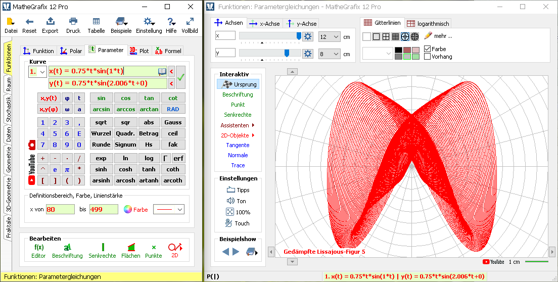The width and height of the screenshot is (558, 282).
Task: Click the Beschriftung icon under Bearbeiten
Action: (67, 247)
